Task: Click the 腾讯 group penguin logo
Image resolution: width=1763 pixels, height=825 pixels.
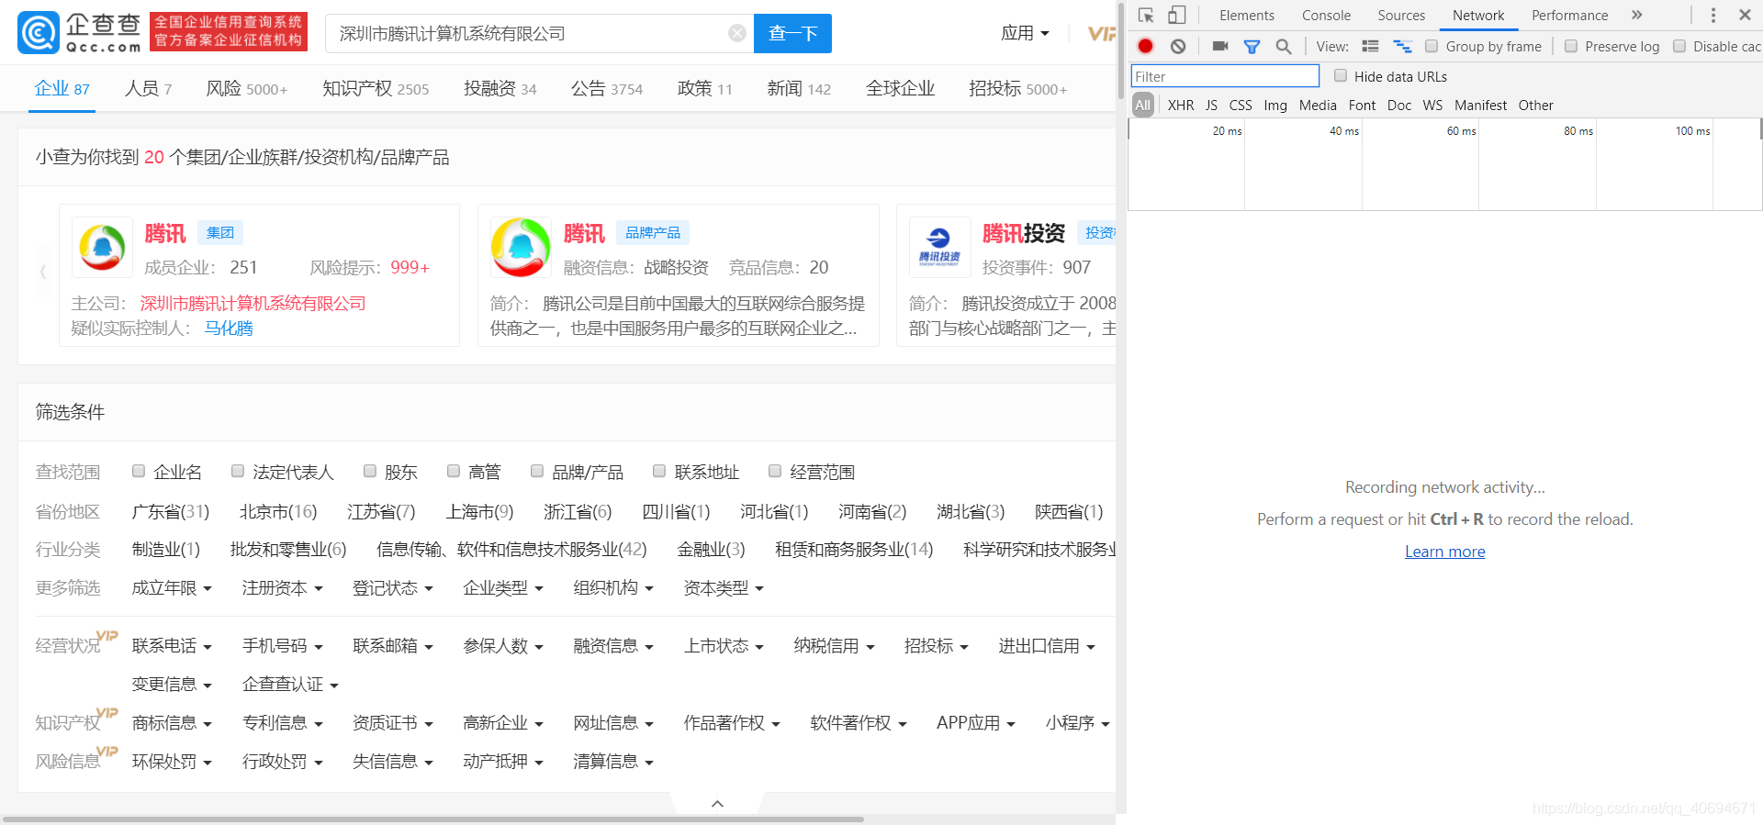Action: point(102,247)
